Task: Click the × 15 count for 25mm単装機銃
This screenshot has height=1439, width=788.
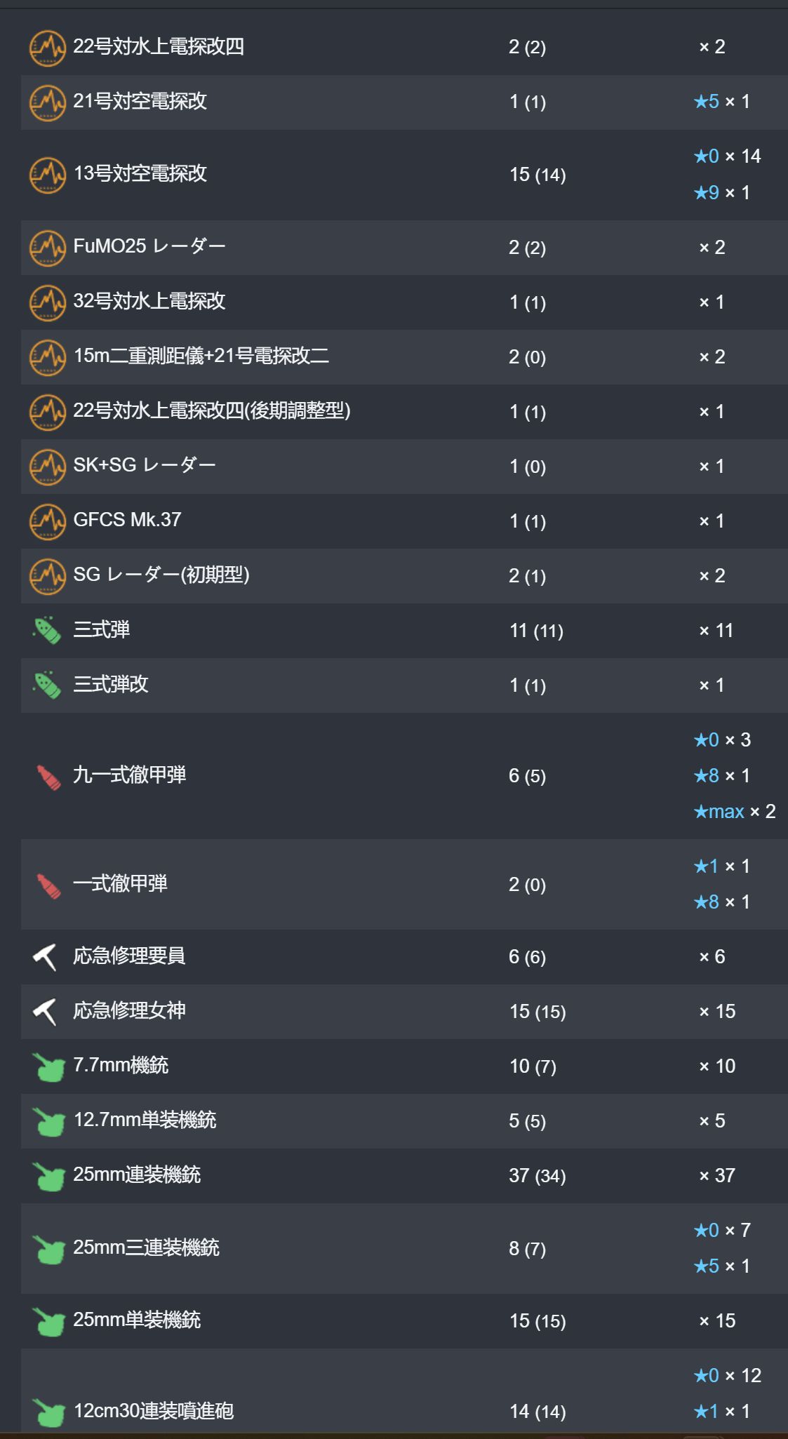Action: tap(717, 1321)
